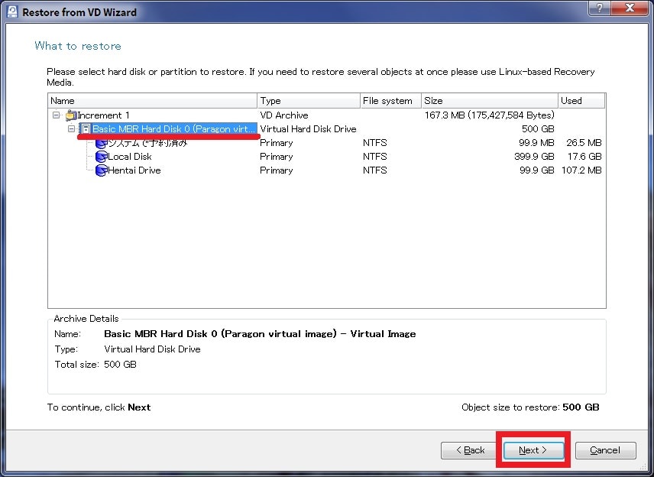Click the 399.9 GB size value
Image resolution: width=654 pixels, height=477 pixels.
coord(534,157)
